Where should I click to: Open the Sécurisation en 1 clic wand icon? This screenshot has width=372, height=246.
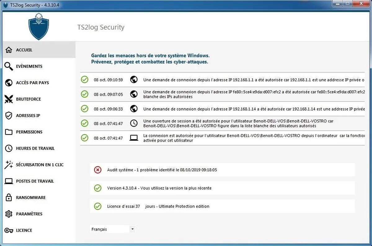9,165
